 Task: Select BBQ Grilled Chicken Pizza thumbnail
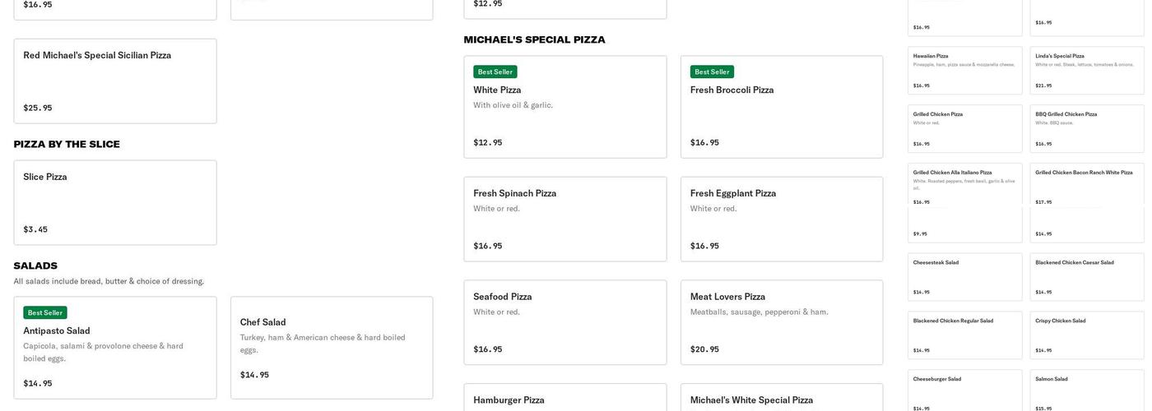point(1086,128)
